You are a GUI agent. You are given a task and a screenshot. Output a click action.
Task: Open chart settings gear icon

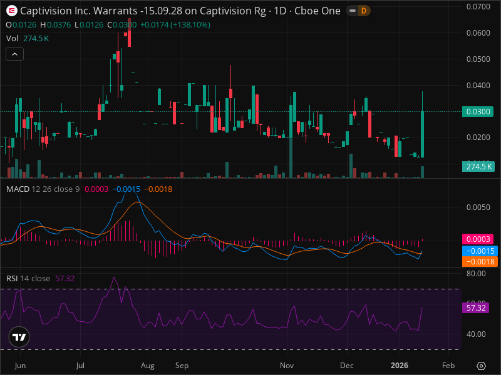click(x=481, y=366)
